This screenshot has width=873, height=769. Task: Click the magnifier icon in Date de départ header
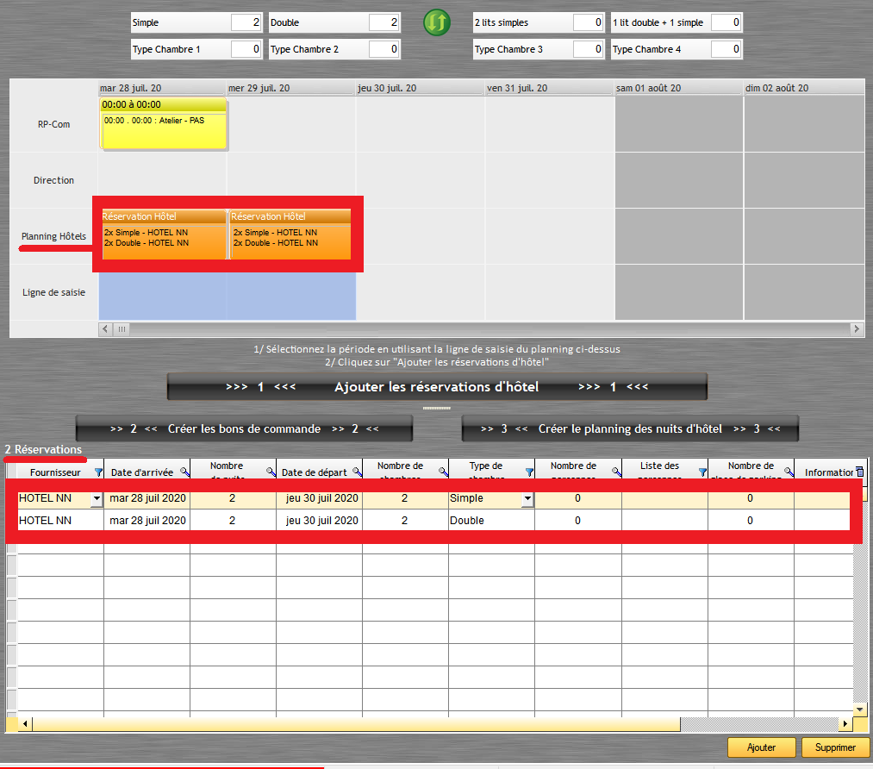[356, 472]
